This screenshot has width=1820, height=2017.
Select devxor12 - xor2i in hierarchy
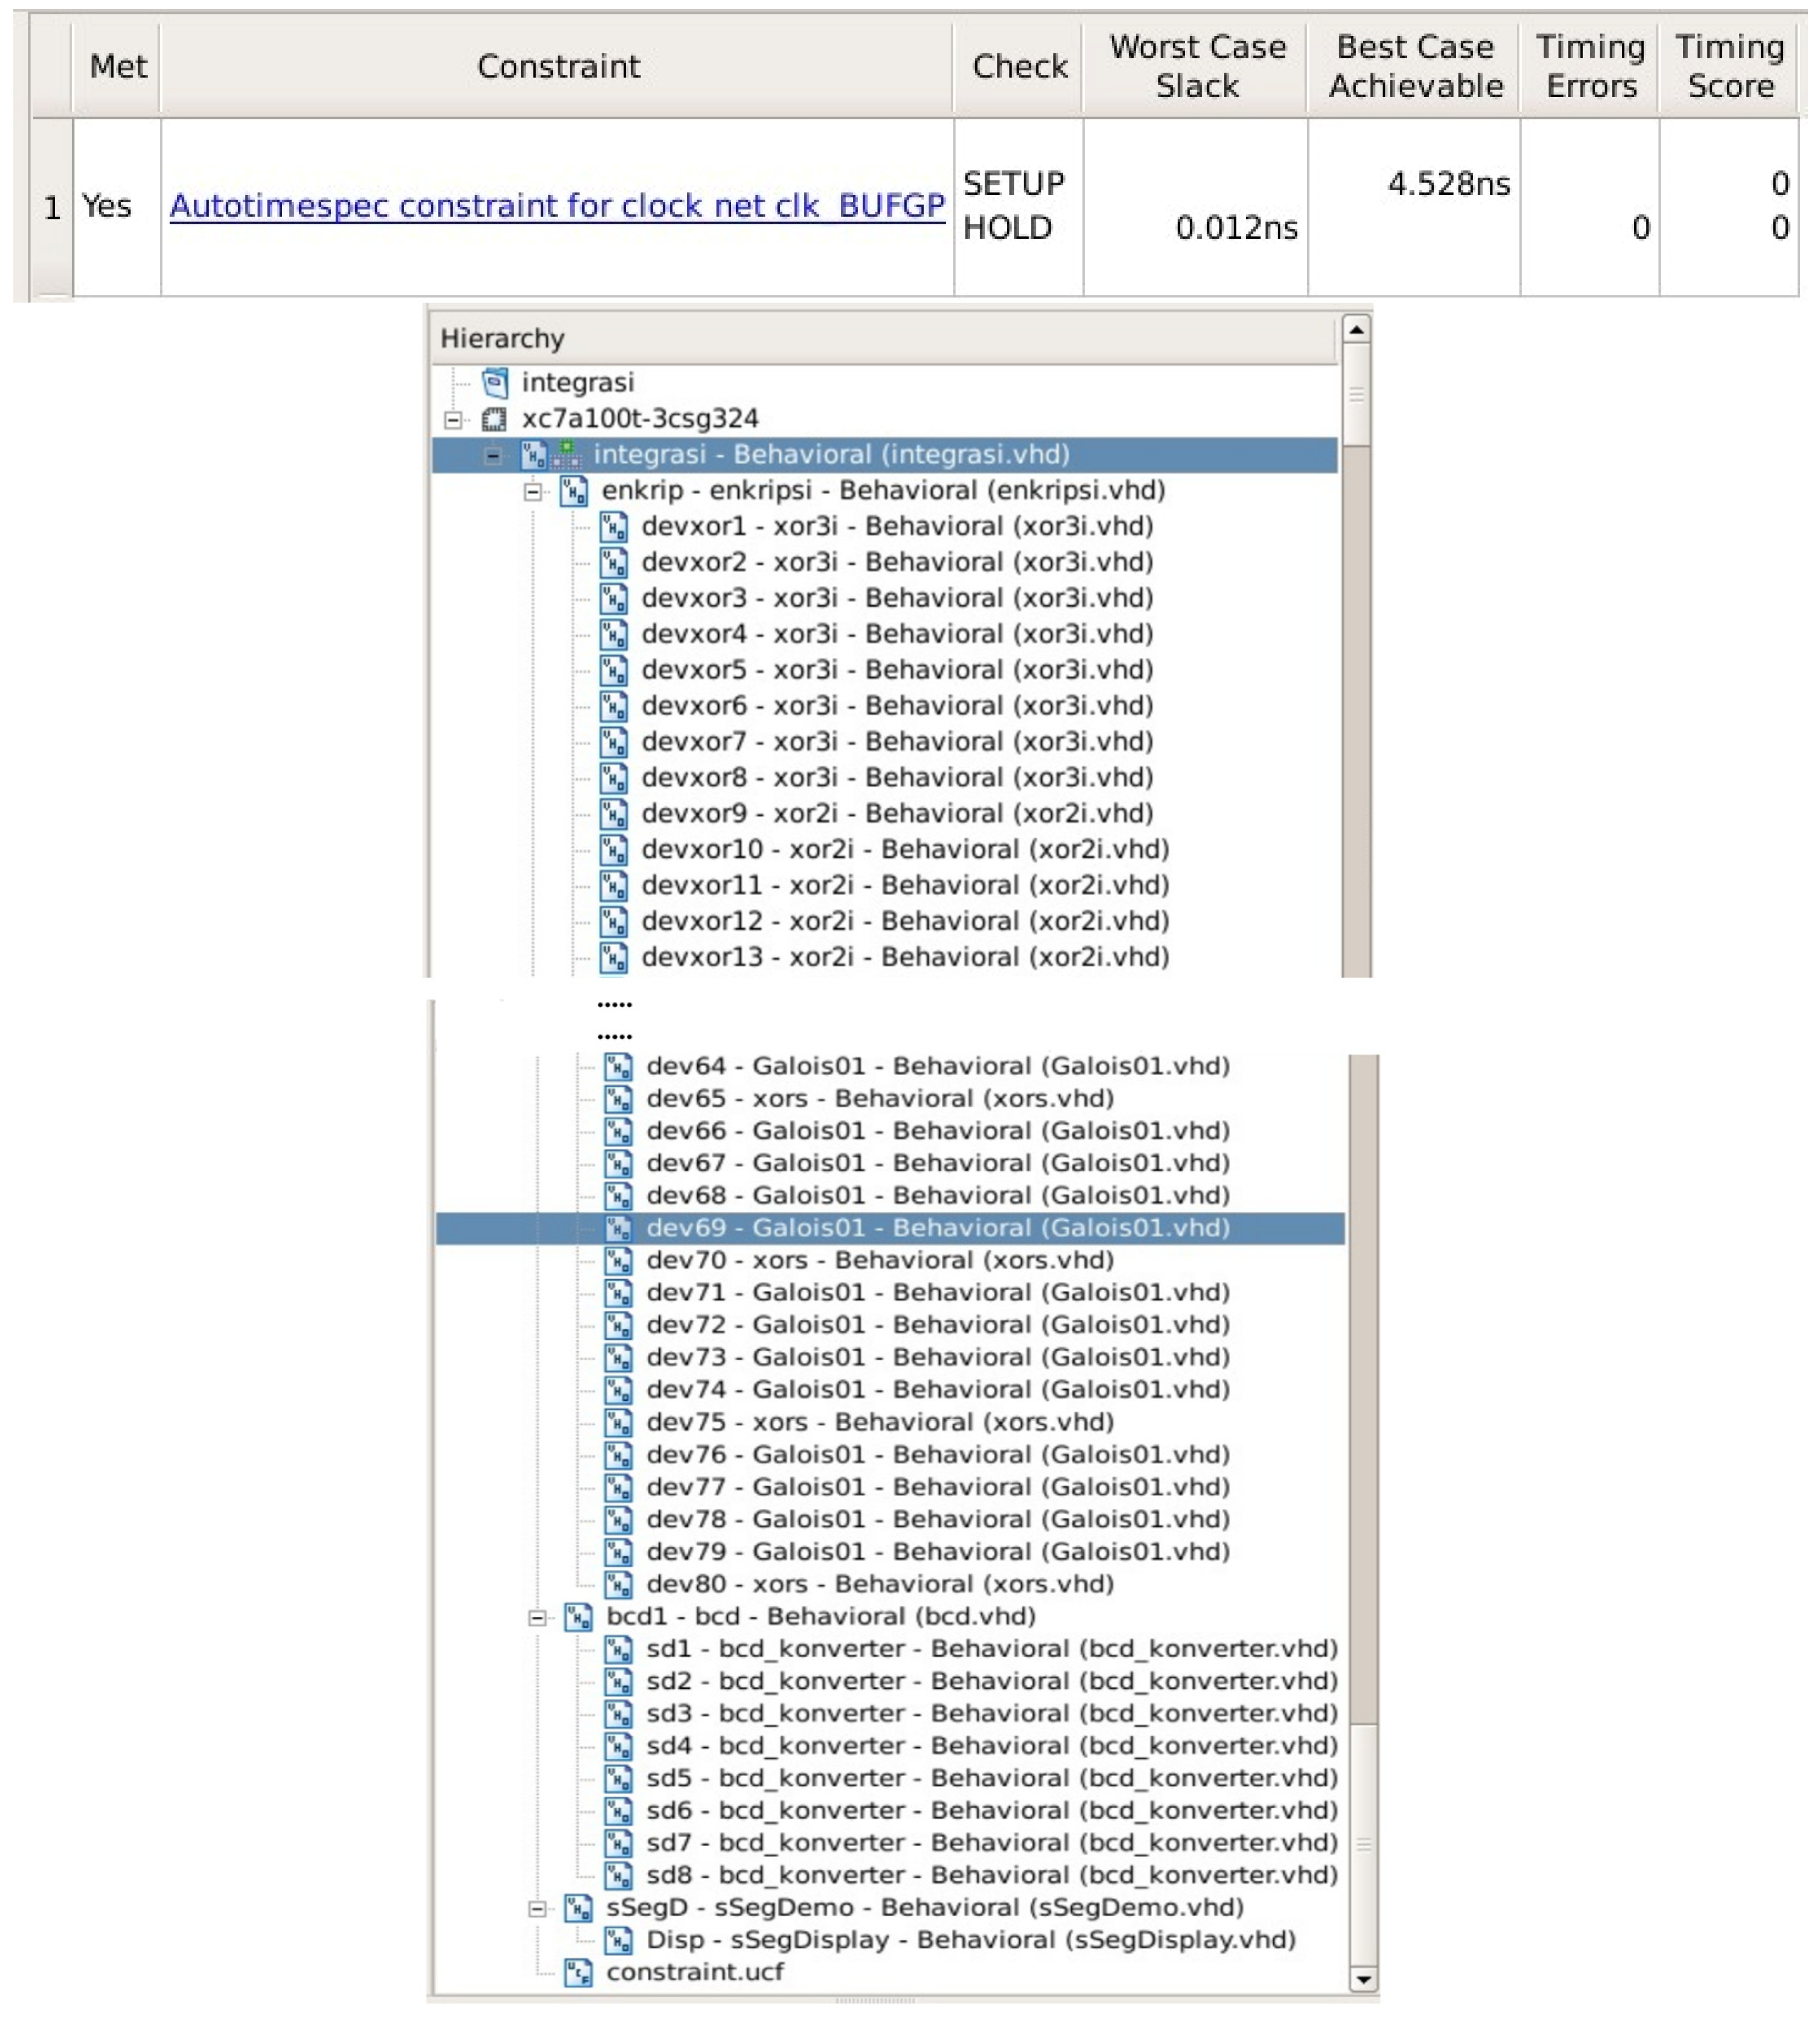[905, 922]
